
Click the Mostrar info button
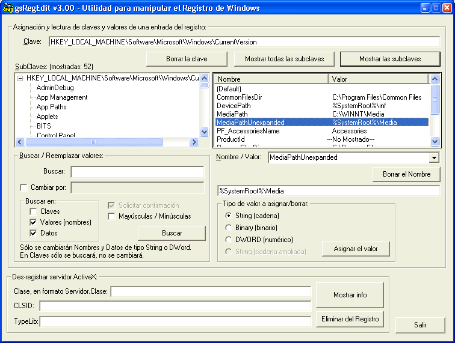click(x=350, y=295)
